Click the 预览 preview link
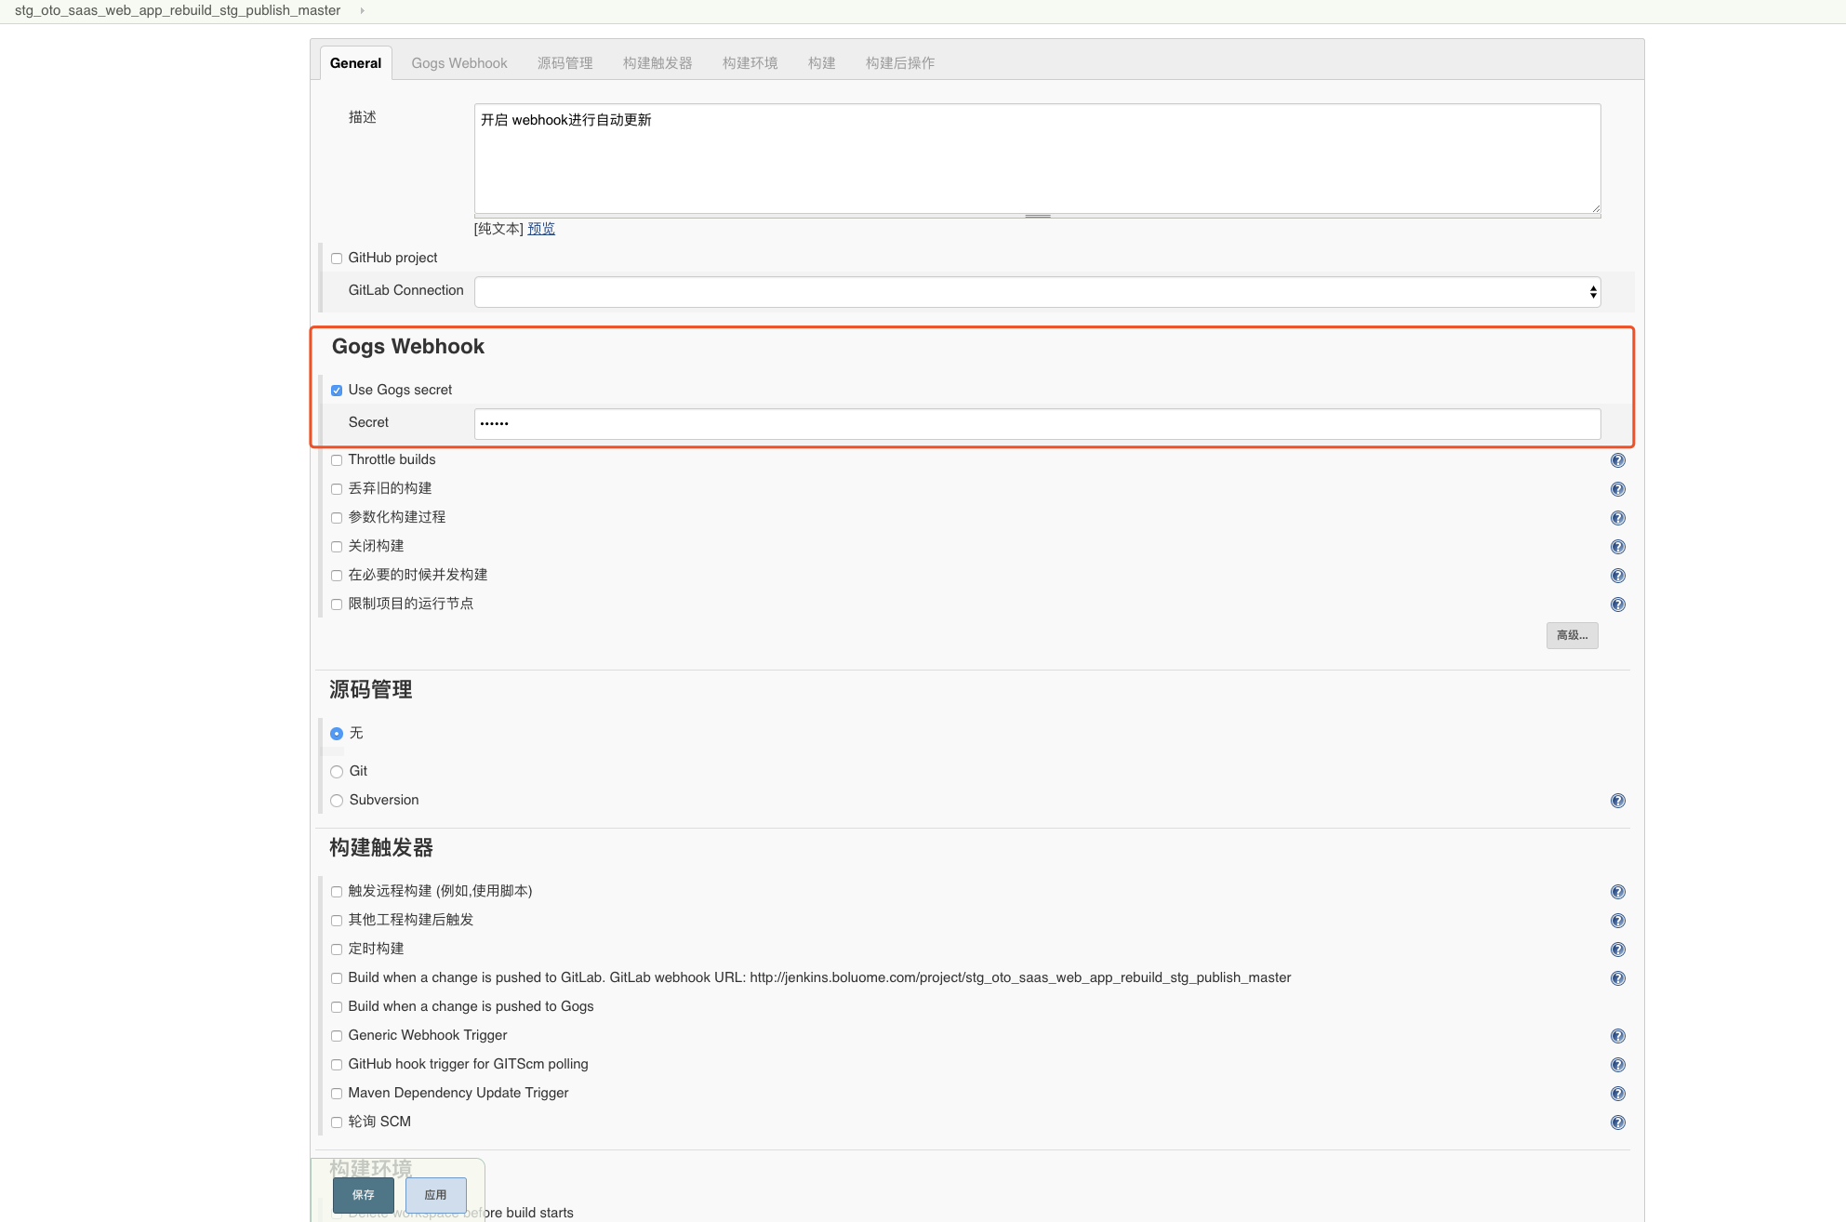 click(539, 228)
